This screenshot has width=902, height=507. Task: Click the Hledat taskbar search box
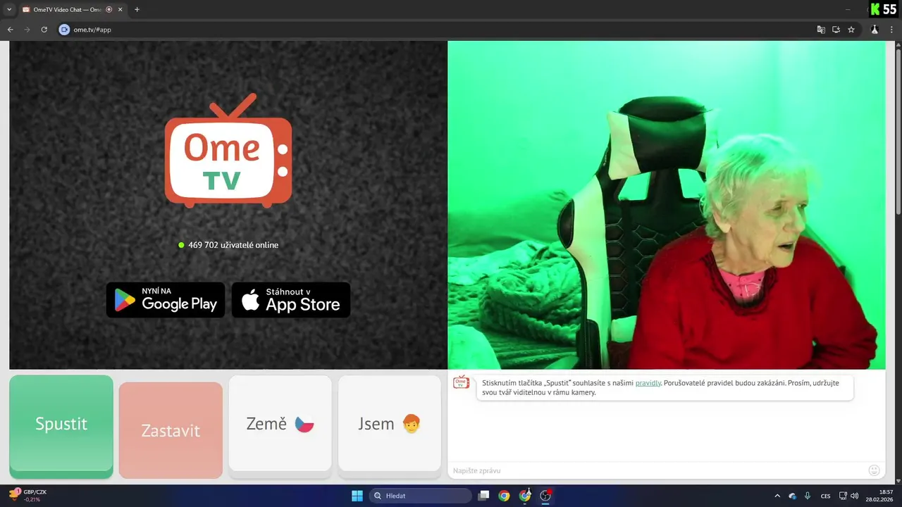click(421, 496)
